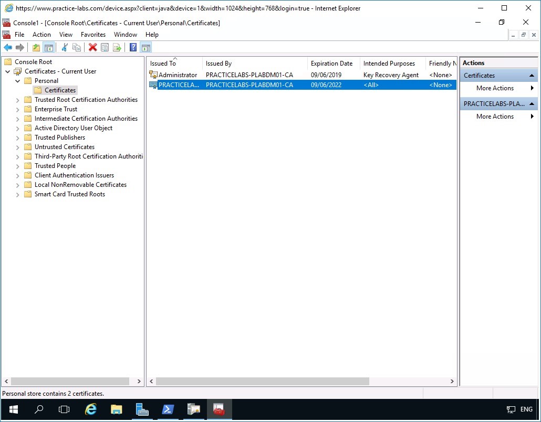Toggle the Show/Hide Action Pane button
541x422 pixels.
coord(146,48)
